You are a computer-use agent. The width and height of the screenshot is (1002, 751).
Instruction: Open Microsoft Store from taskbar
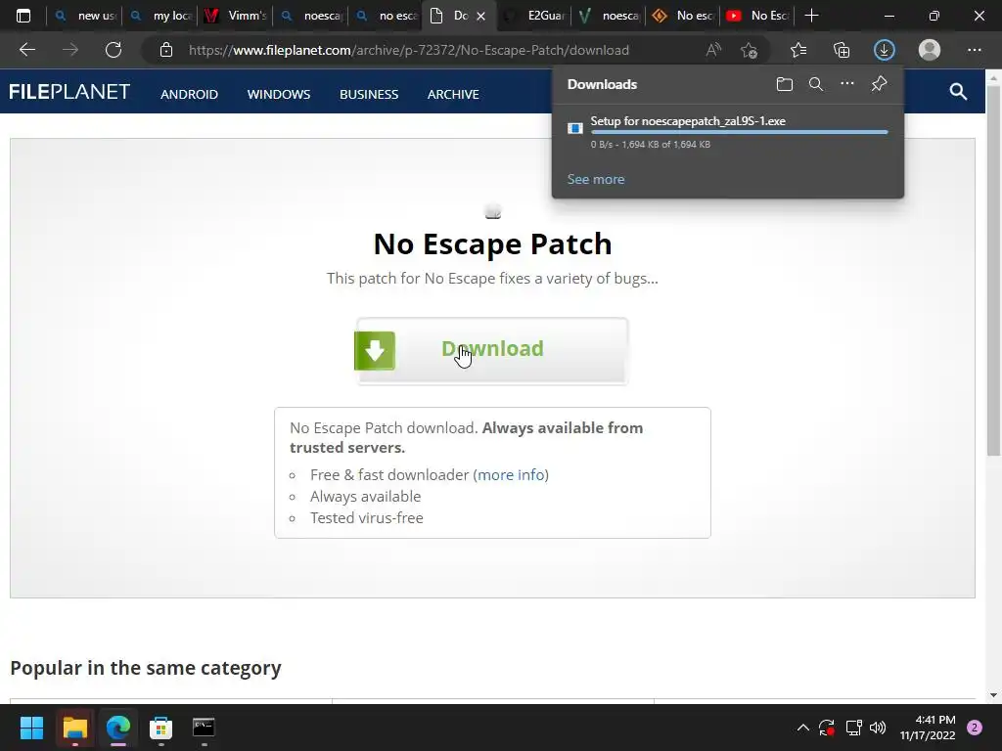pyautogui.click(x=160, y=728)
